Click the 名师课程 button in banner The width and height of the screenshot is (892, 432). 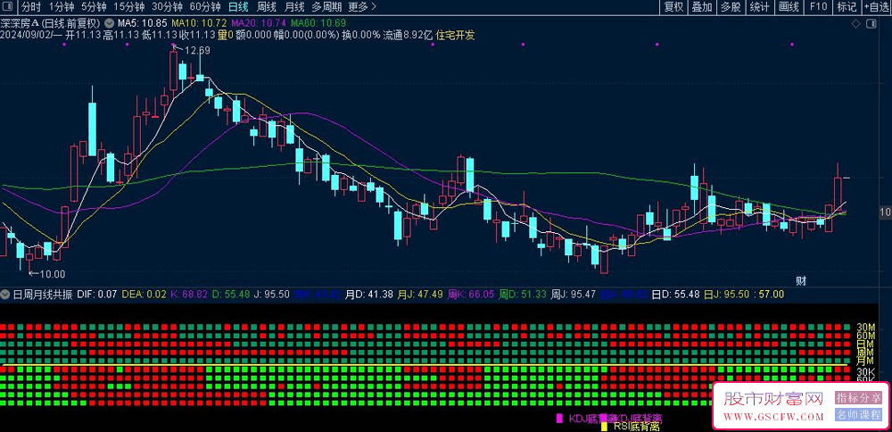click(858, 414)
